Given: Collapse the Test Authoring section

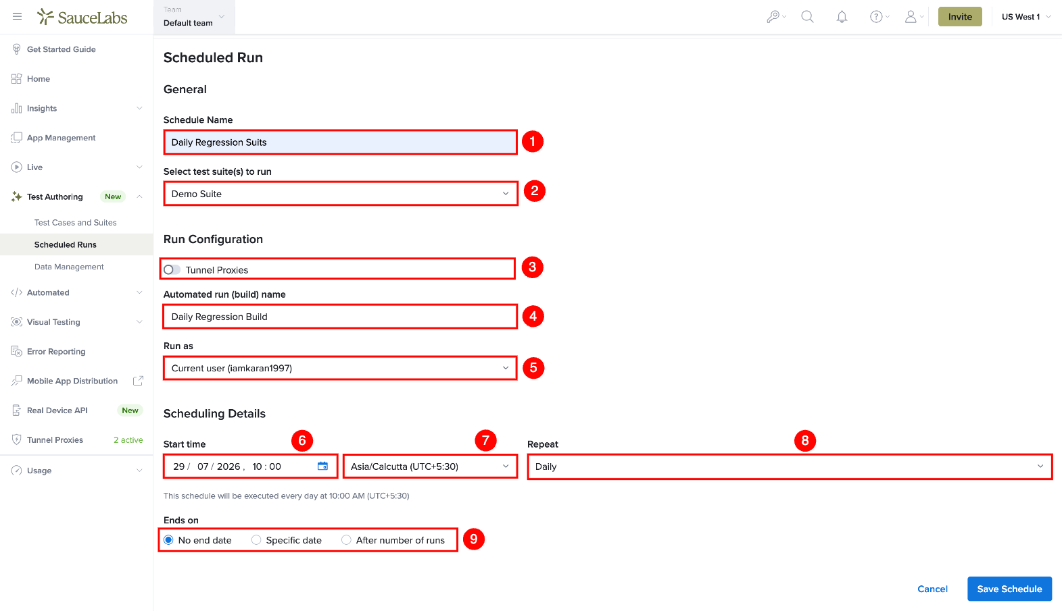Looking at the screenshot, I should pyautogui.click(x=139, y=197).
